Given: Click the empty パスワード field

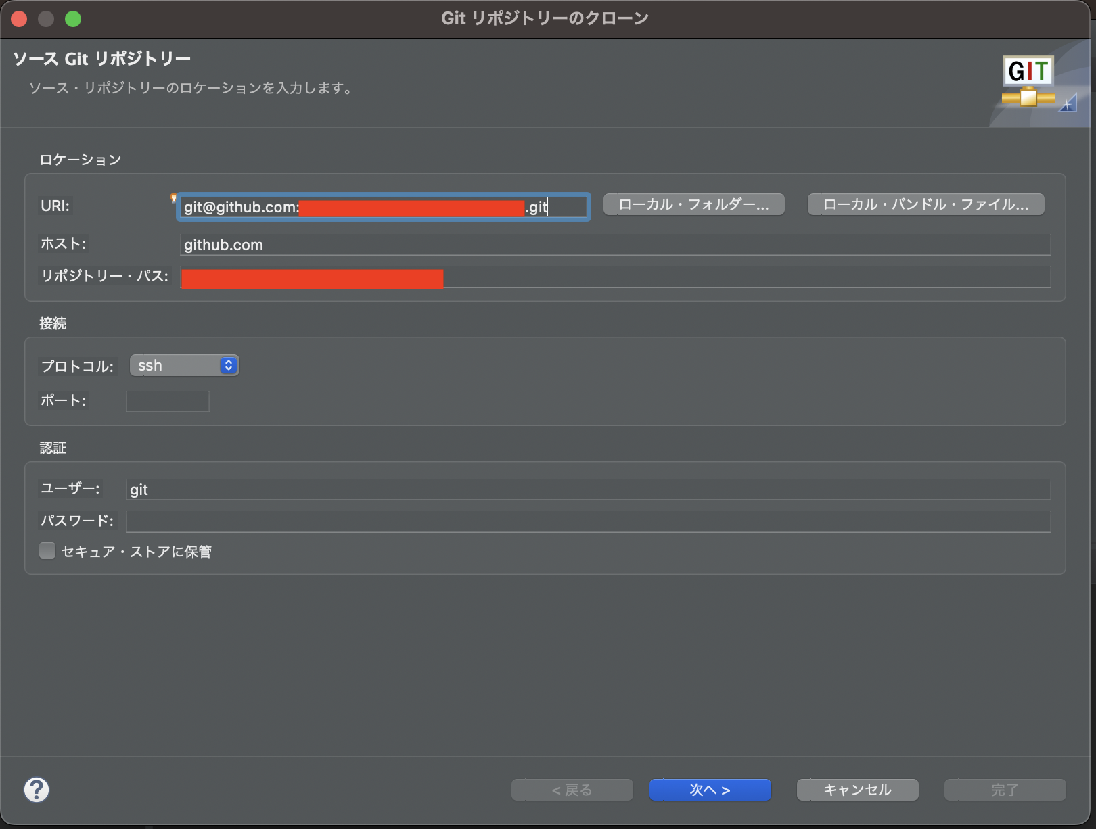Looking at the screenshot, I should (x=474, y=521).
